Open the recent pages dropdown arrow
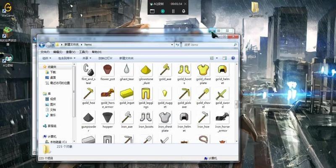 pos(53,45)
